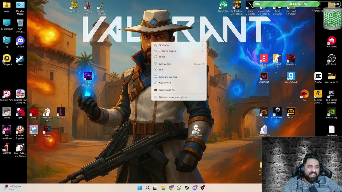
Task: Select the Blazing Sails desktop icon
Action: click(x=196, y=131)
